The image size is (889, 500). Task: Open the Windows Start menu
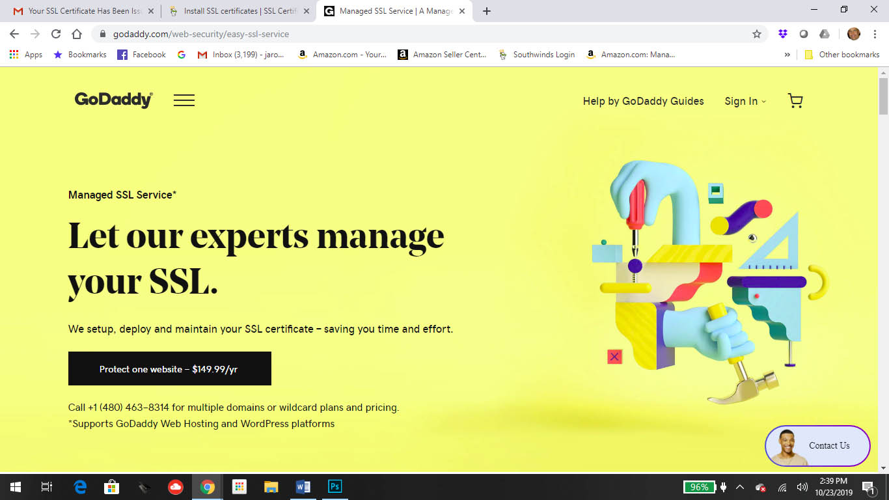(x=15, y=486)
